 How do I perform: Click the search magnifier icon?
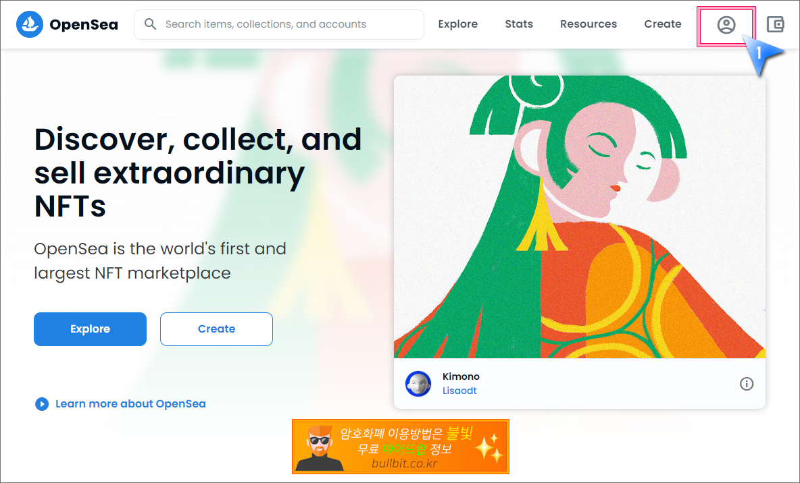150,24
